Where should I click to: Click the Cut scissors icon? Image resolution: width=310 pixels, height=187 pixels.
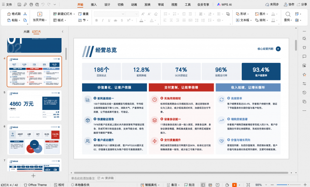tap(25, 14)
